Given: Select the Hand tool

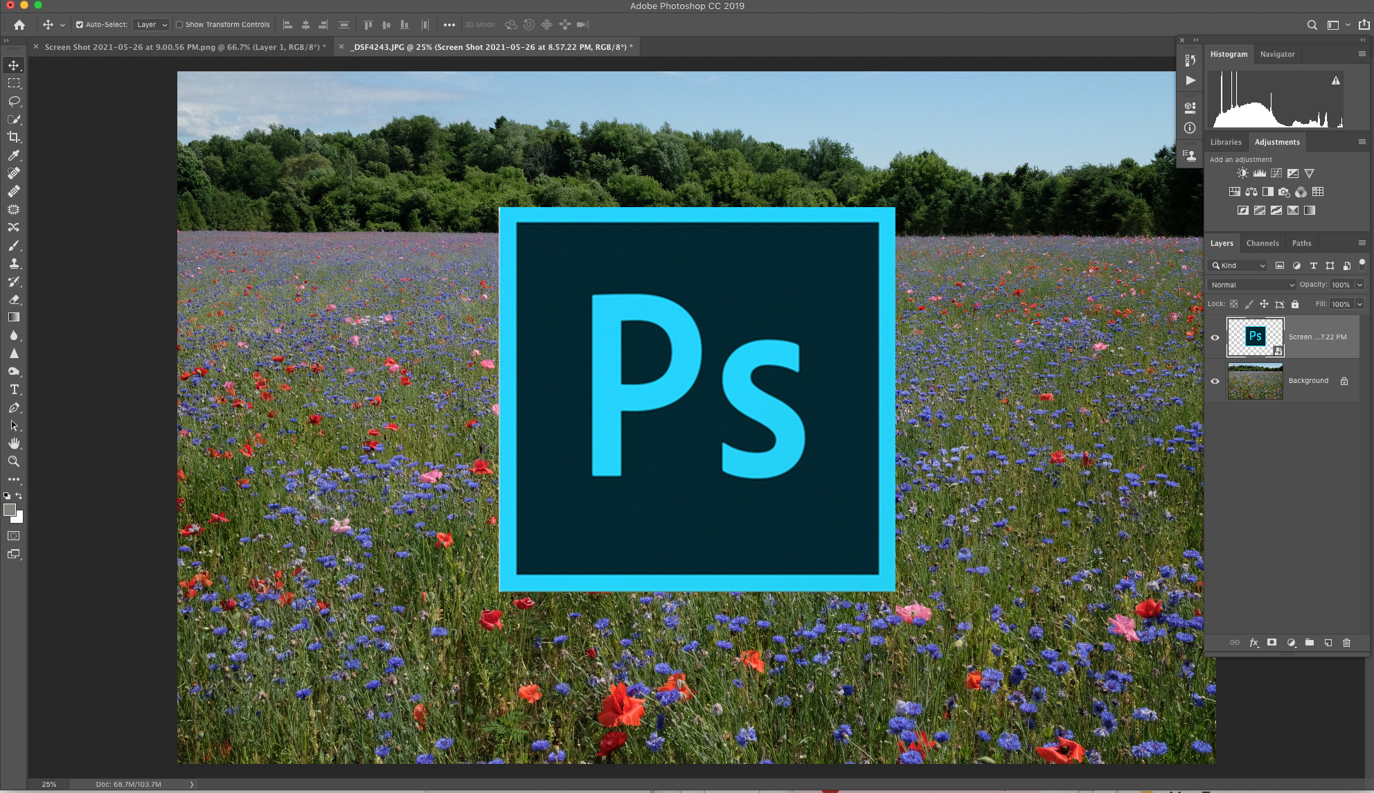Looking at the screenshot, I should (14, 443).
